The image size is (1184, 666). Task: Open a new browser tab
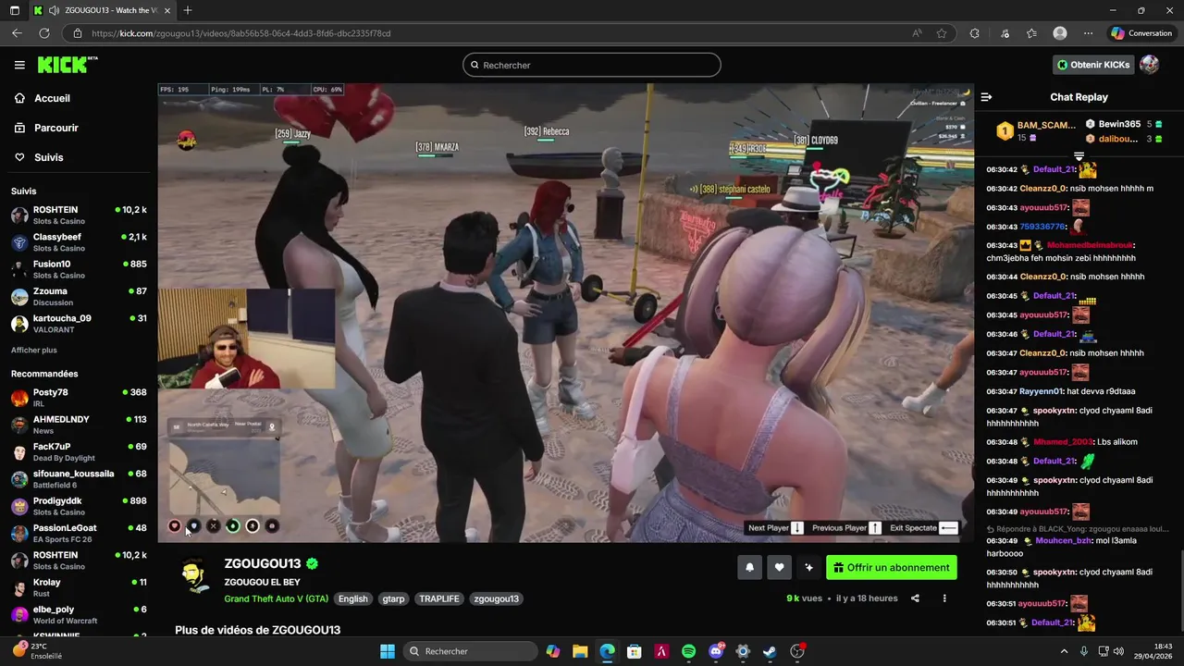[x=188, y=10]
